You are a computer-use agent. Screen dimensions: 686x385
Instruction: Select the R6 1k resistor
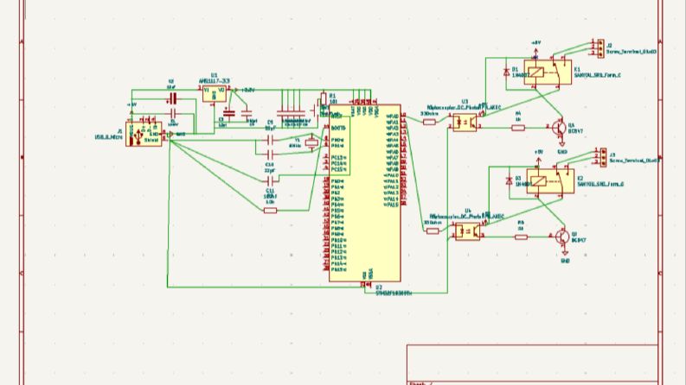click(x=521, y=237)
